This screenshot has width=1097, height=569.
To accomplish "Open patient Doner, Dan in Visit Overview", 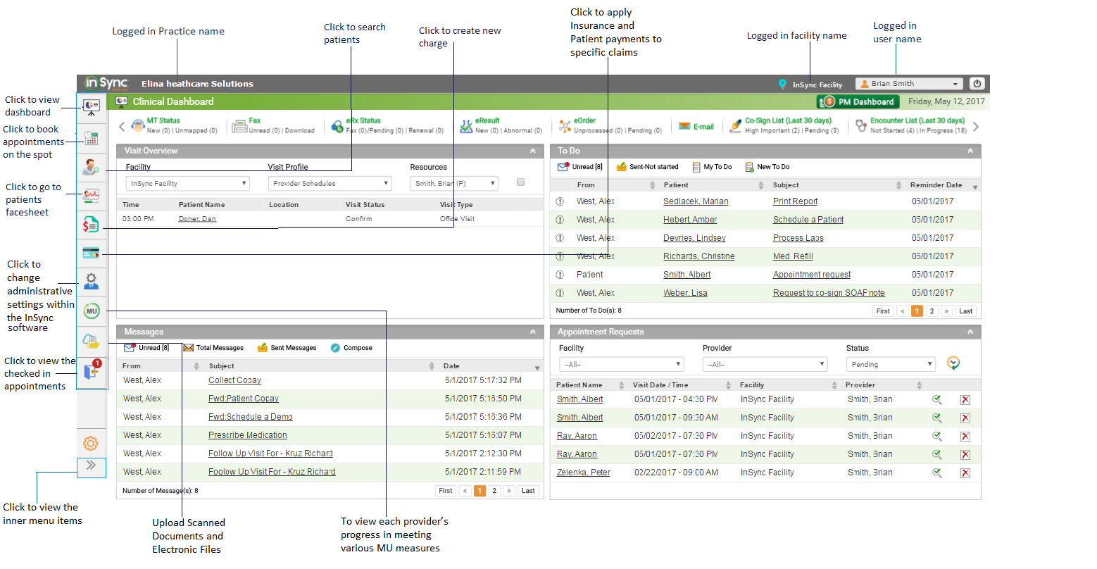I will tap(197, 219).
